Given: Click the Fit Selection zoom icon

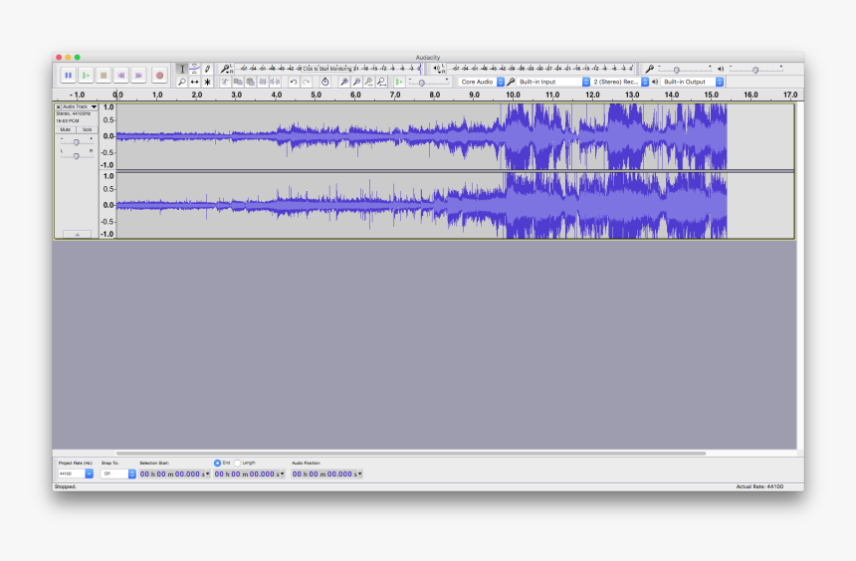Looking at the screenshot, I should point(369,82).
